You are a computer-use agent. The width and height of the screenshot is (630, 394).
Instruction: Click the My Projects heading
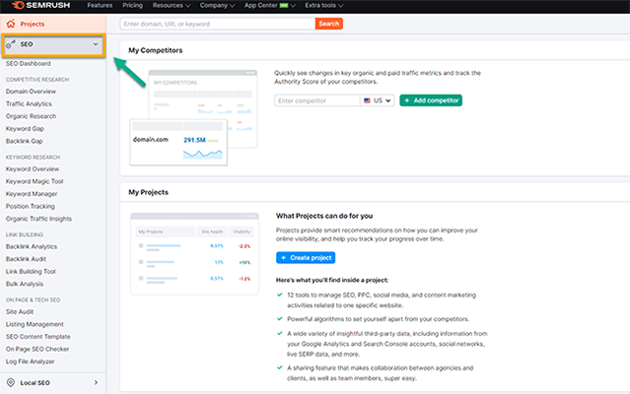coord(148,192)
